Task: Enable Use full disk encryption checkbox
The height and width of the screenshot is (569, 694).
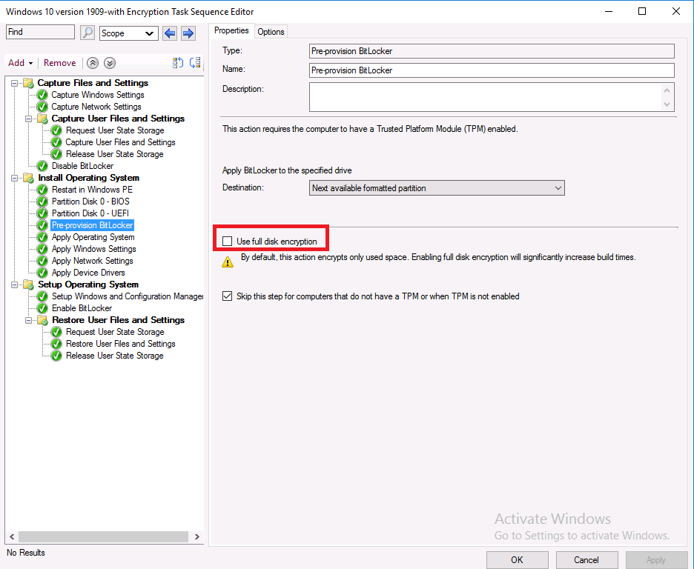Action: (x=227, y=242)
